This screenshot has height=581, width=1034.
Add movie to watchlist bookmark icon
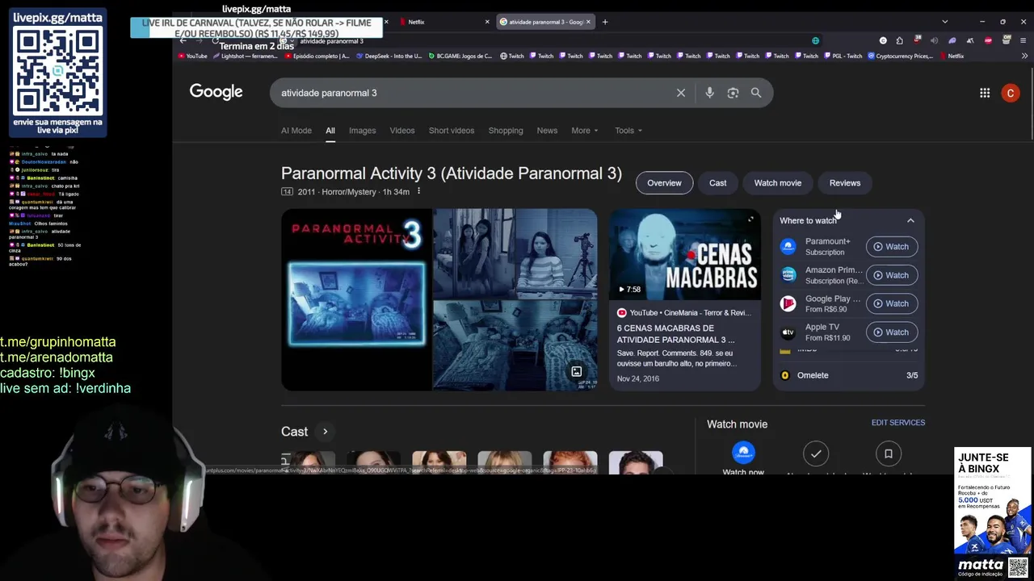coord(888,454)
